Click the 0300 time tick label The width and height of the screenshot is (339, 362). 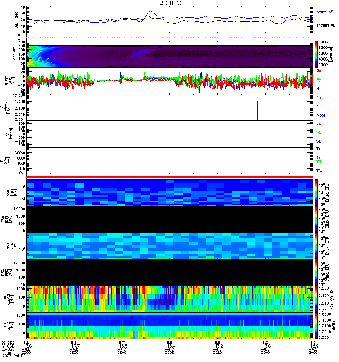point(169,352)
